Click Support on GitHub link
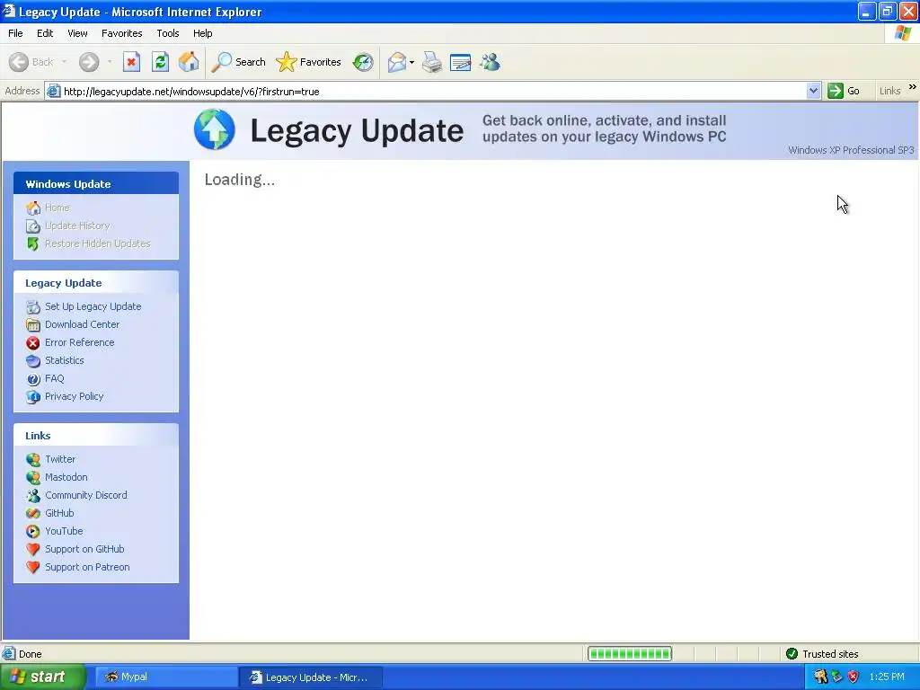The width and height of the screenshot is (920, 690). coord(84,549)
